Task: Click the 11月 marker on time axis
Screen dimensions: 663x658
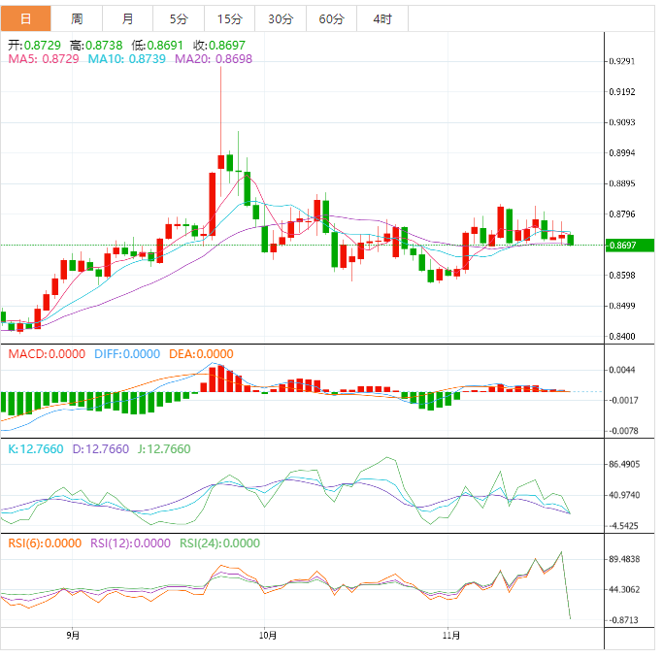Action: pyautogui.click(x=448, y=636)
